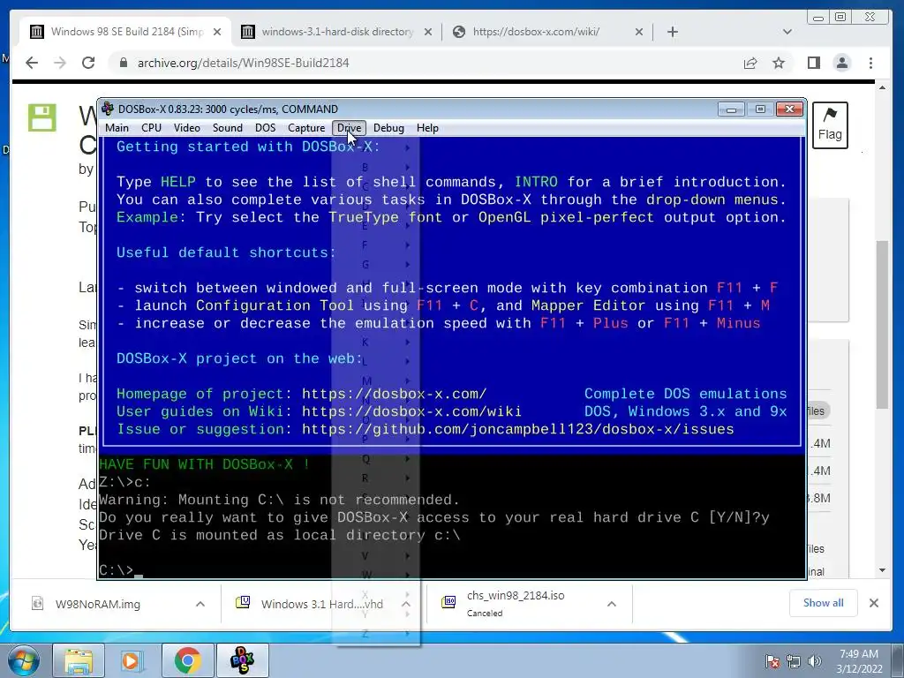Open a new browser tab
The width and height of the screenshot is (904, 678).
click(x=672, y=32)
